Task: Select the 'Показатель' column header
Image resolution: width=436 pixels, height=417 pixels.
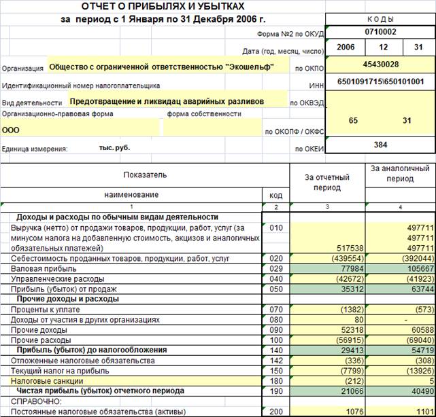Action: pyautogui.click(x=145, y=175)
